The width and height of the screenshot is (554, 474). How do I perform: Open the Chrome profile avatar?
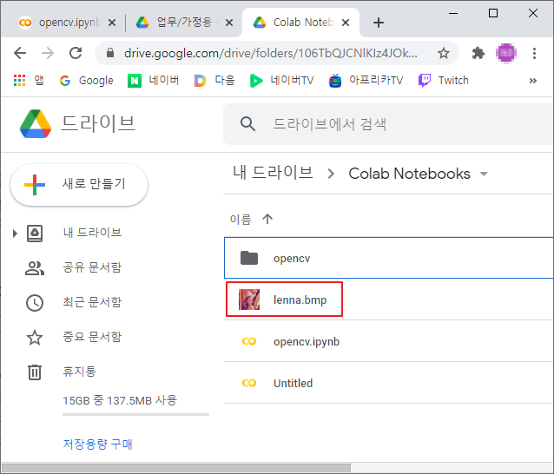[x=506, y=53]
